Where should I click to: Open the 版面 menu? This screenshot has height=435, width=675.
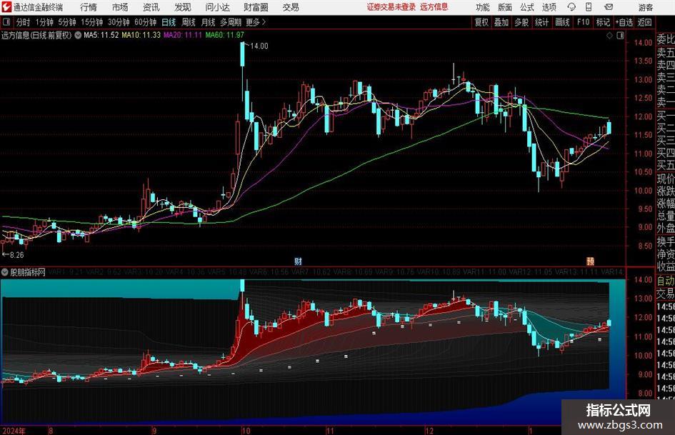point(505,7)
